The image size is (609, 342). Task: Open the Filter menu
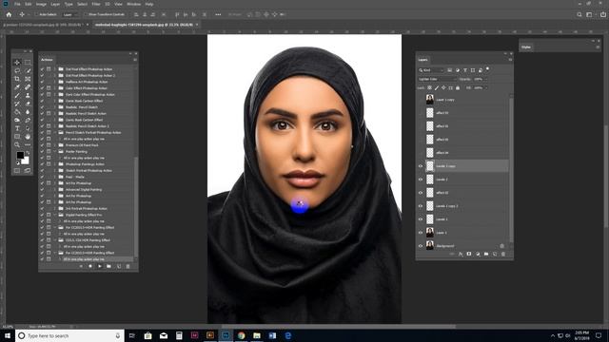[x=96, y=4]
